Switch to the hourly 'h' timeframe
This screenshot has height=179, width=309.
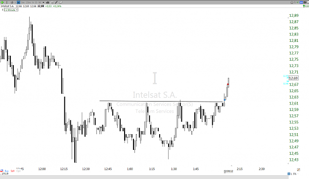[x=33, y=2]
